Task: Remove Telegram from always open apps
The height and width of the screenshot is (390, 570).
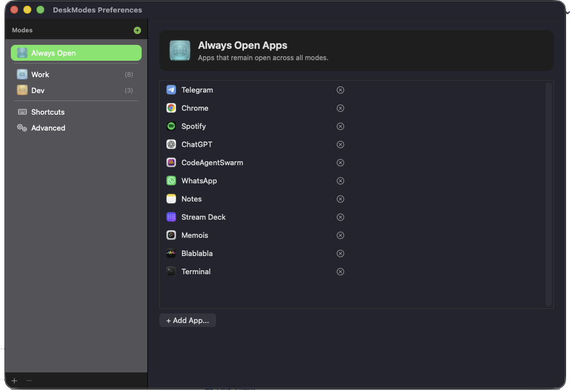Action: (340, 90)
